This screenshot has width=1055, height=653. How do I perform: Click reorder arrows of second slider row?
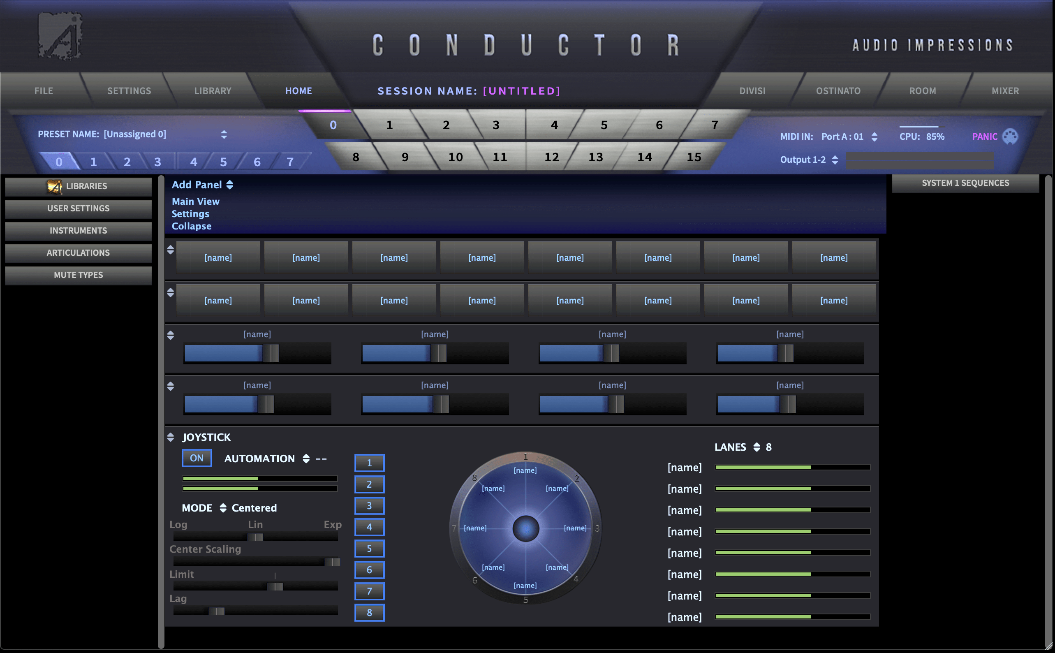pyautogui.click(x=171, y=387)
